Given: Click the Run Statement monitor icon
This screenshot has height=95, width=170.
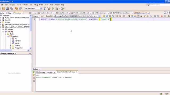Looking at the screenshot, I should pos(107,16).
